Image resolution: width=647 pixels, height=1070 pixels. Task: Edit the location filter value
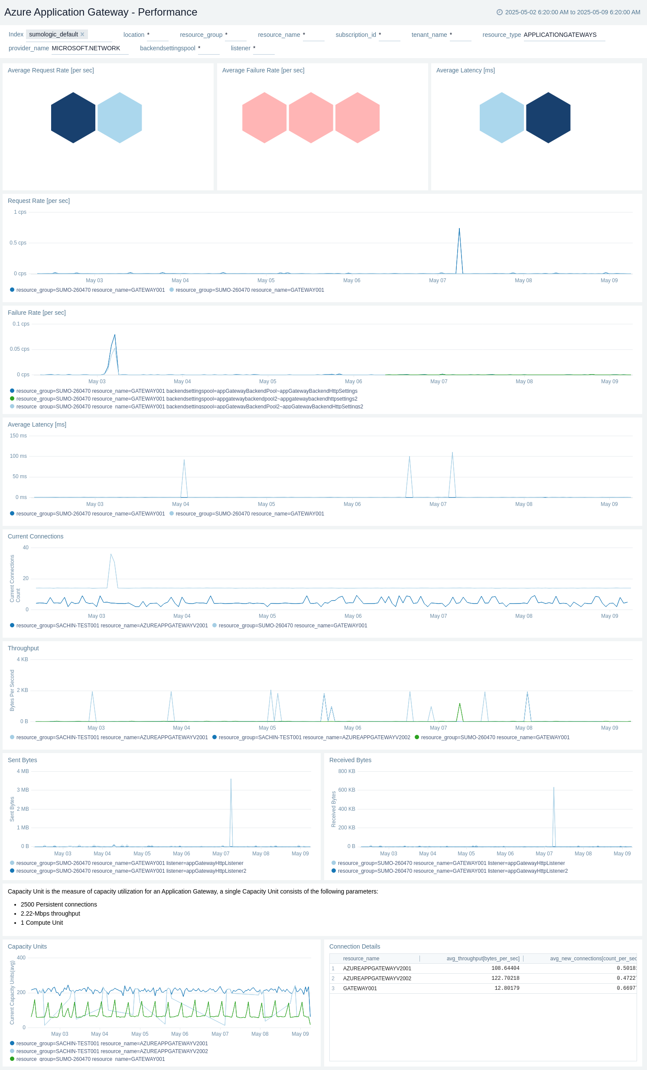tap(157, 35)
